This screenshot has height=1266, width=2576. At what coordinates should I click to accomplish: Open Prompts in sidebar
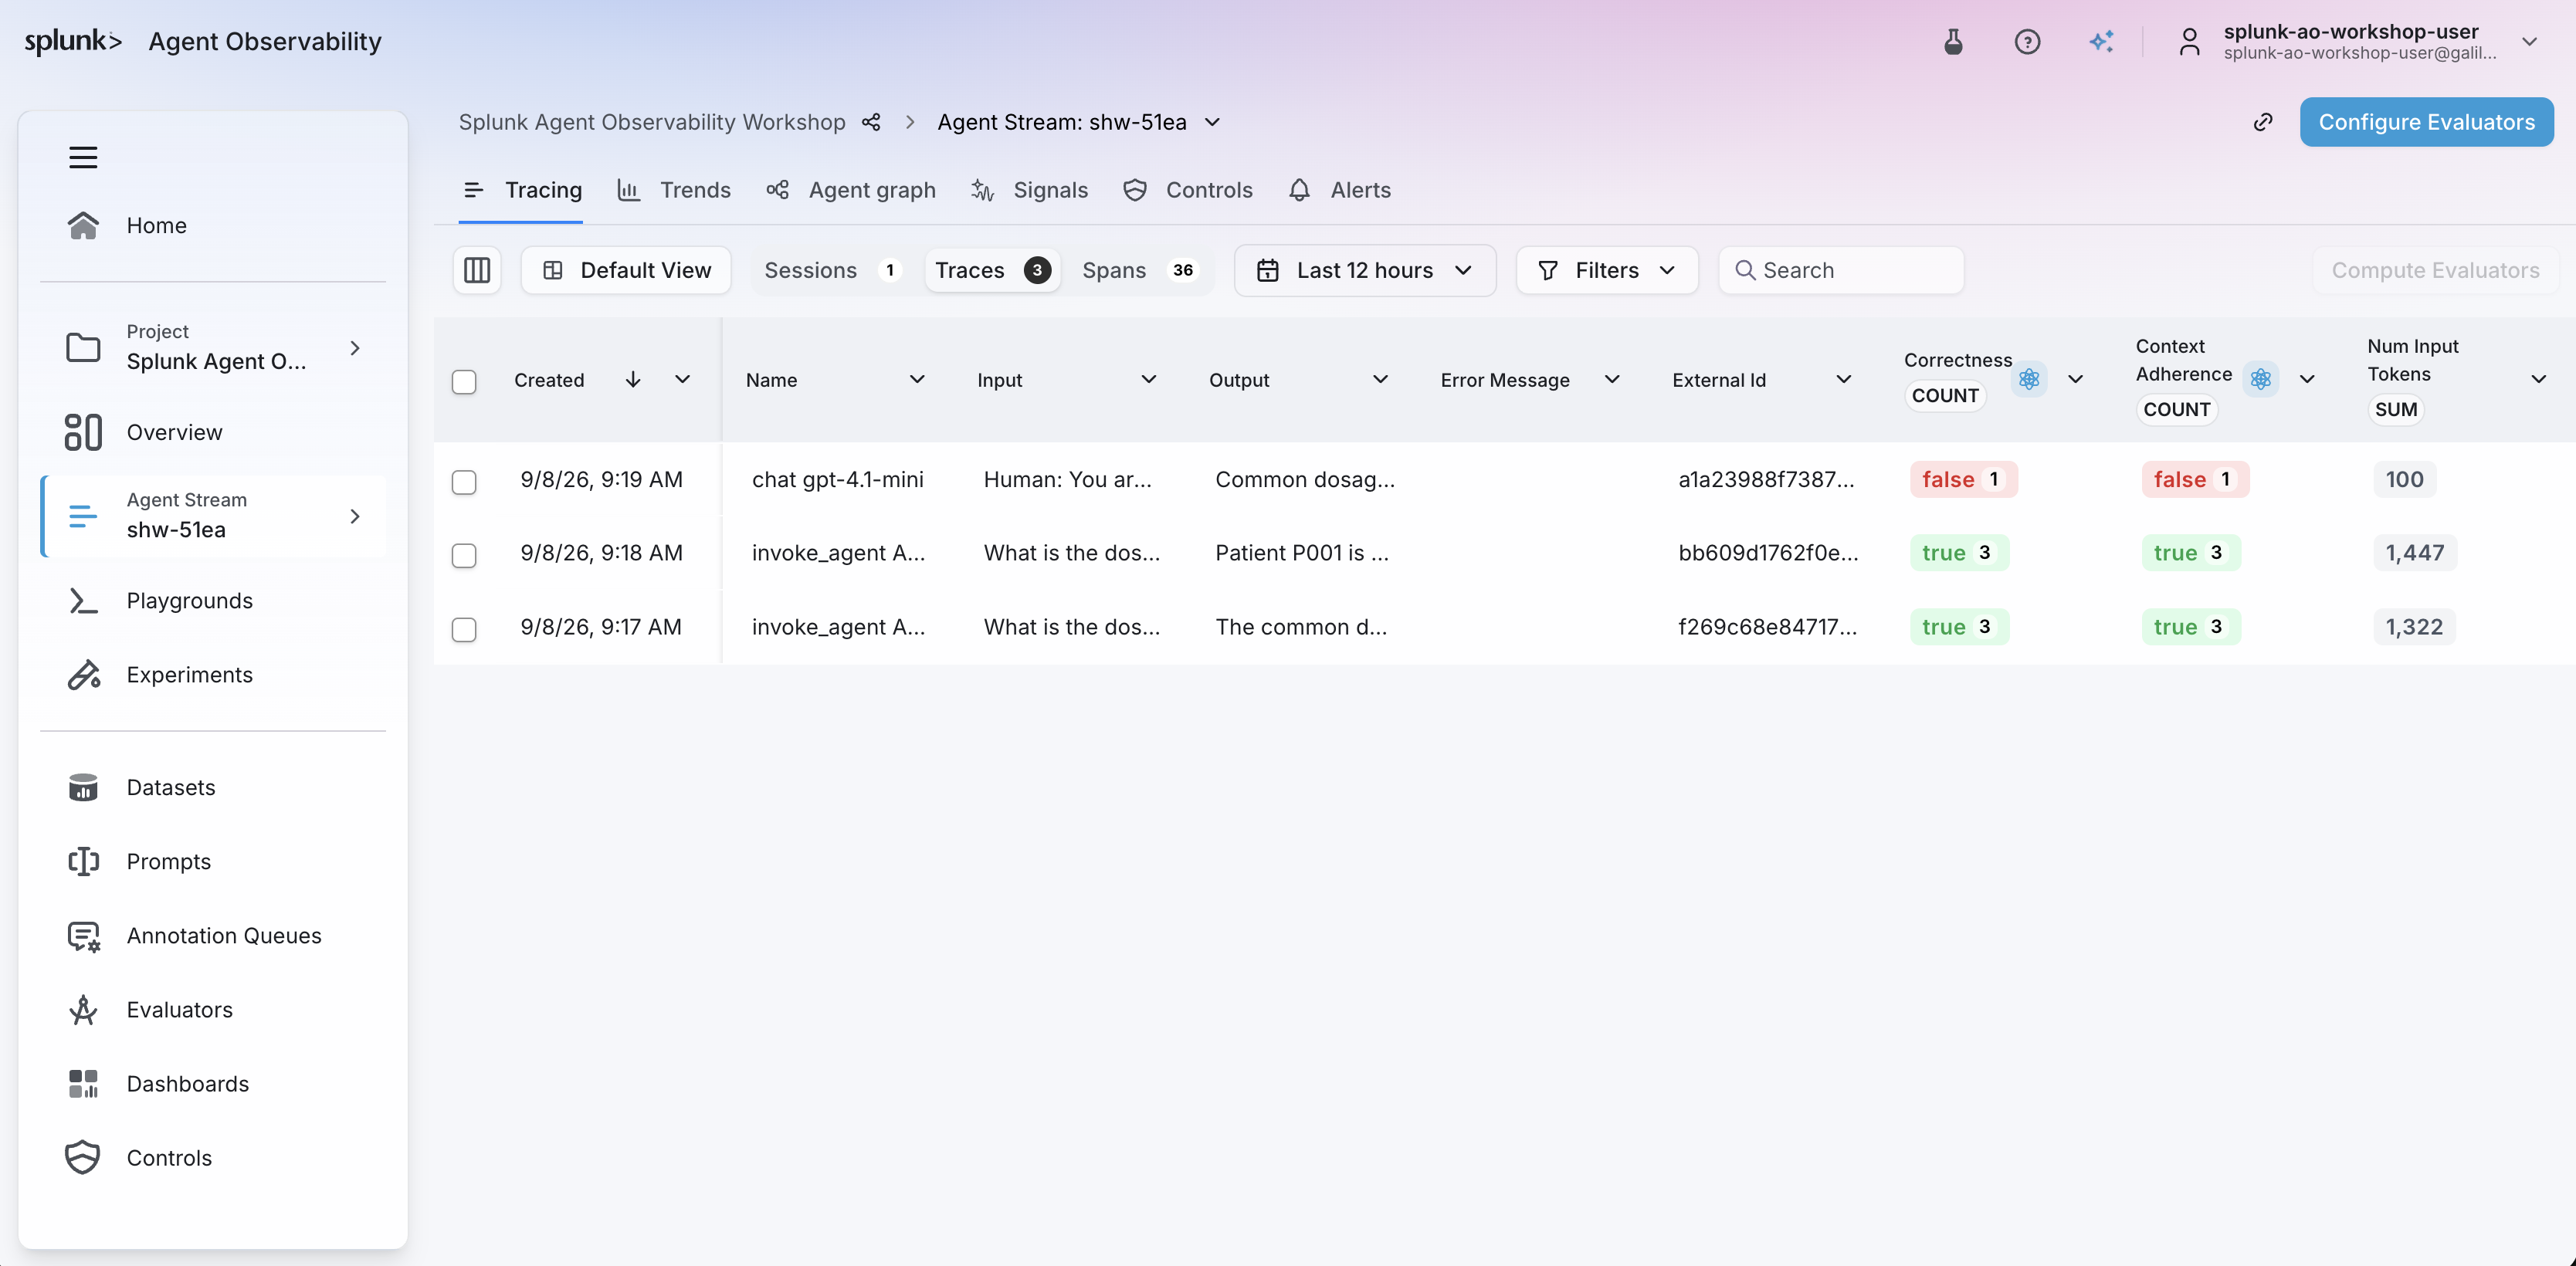tap(213, 861)
